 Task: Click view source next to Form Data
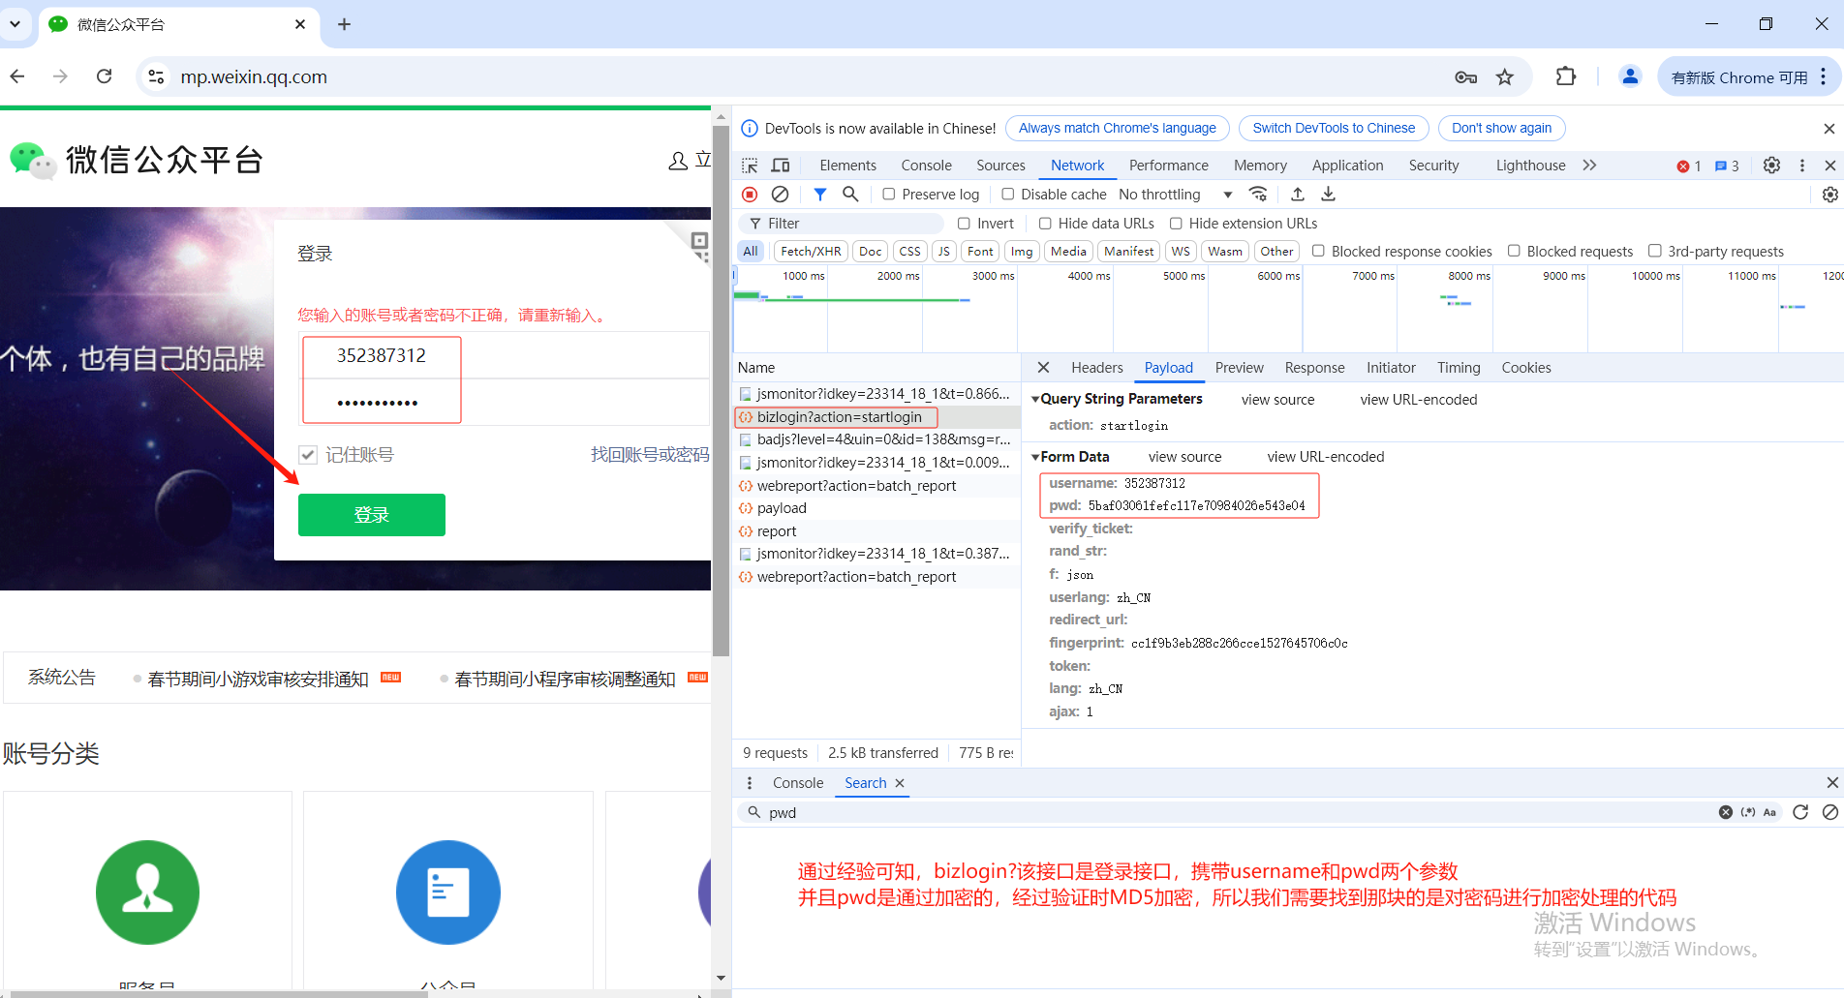coord(1184,457)
